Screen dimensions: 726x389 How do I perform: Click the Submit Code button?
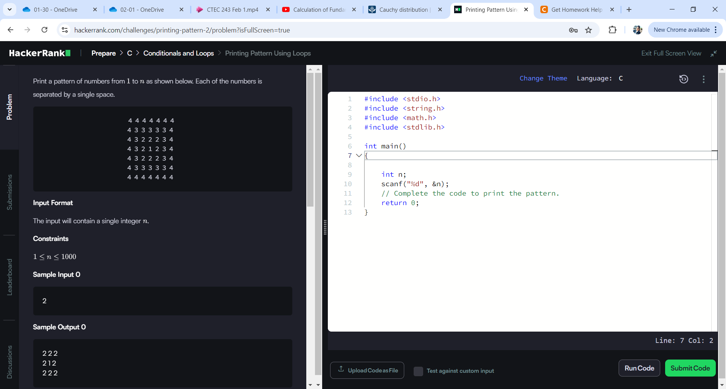tap(690, 368)
